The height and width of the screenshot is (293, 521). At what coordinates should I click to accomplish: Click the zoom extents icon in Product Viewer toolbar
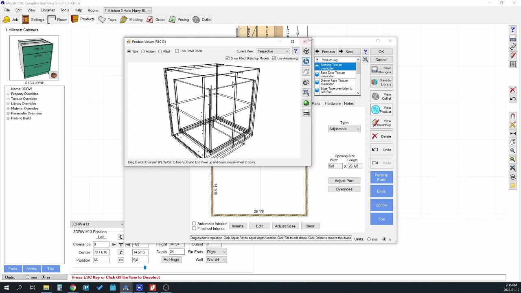[306, 93]
